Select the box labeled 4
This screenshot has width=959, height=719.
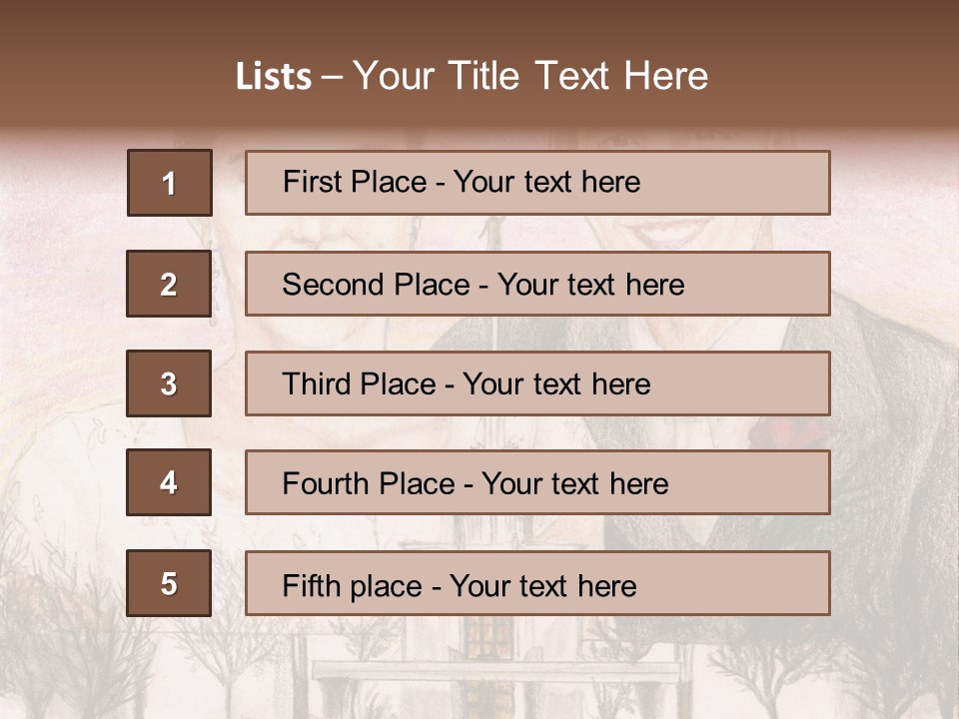pos(169,482)
